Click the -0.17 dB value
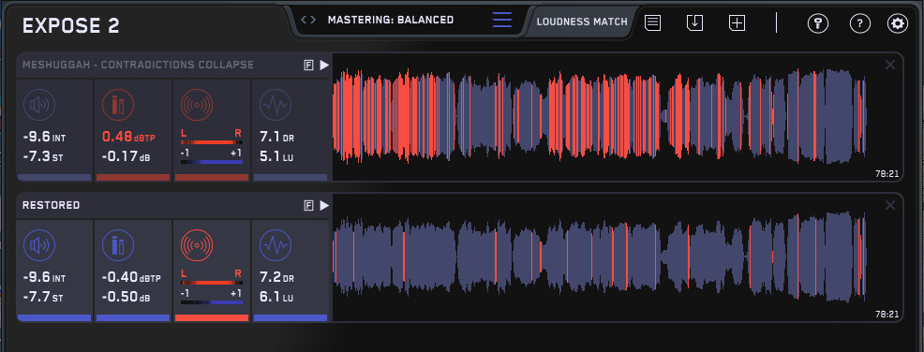Viewport: 924px width, 352px height. pos(127,157)
